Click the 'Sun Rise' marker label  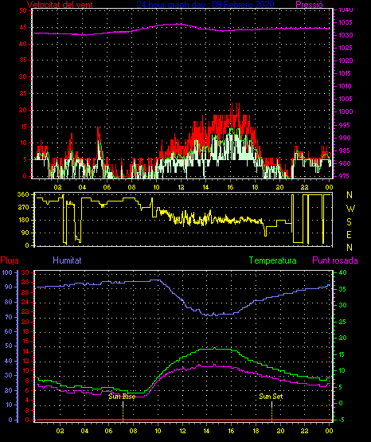click(122, 397)
